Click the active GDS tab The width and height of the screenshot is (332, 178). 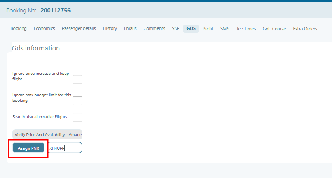tap(191, 29)
